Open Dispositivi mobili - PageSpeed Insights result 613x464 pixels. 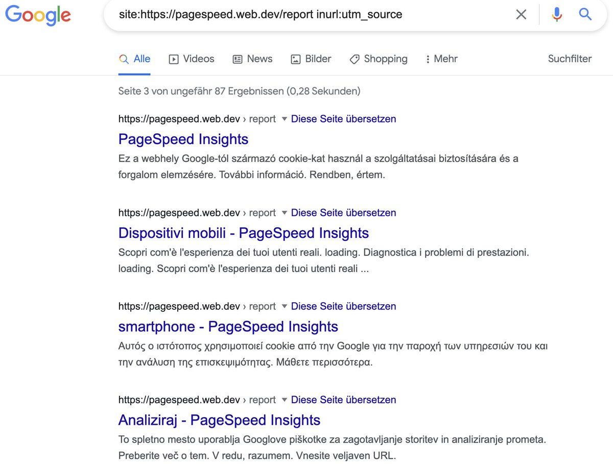tap(244, 233)
